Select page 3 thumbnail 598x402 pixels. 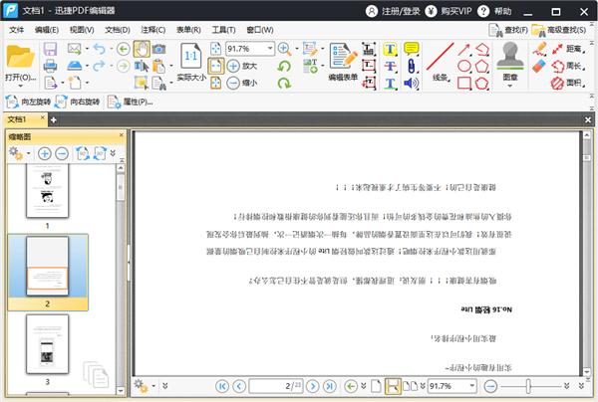(47, 343)
